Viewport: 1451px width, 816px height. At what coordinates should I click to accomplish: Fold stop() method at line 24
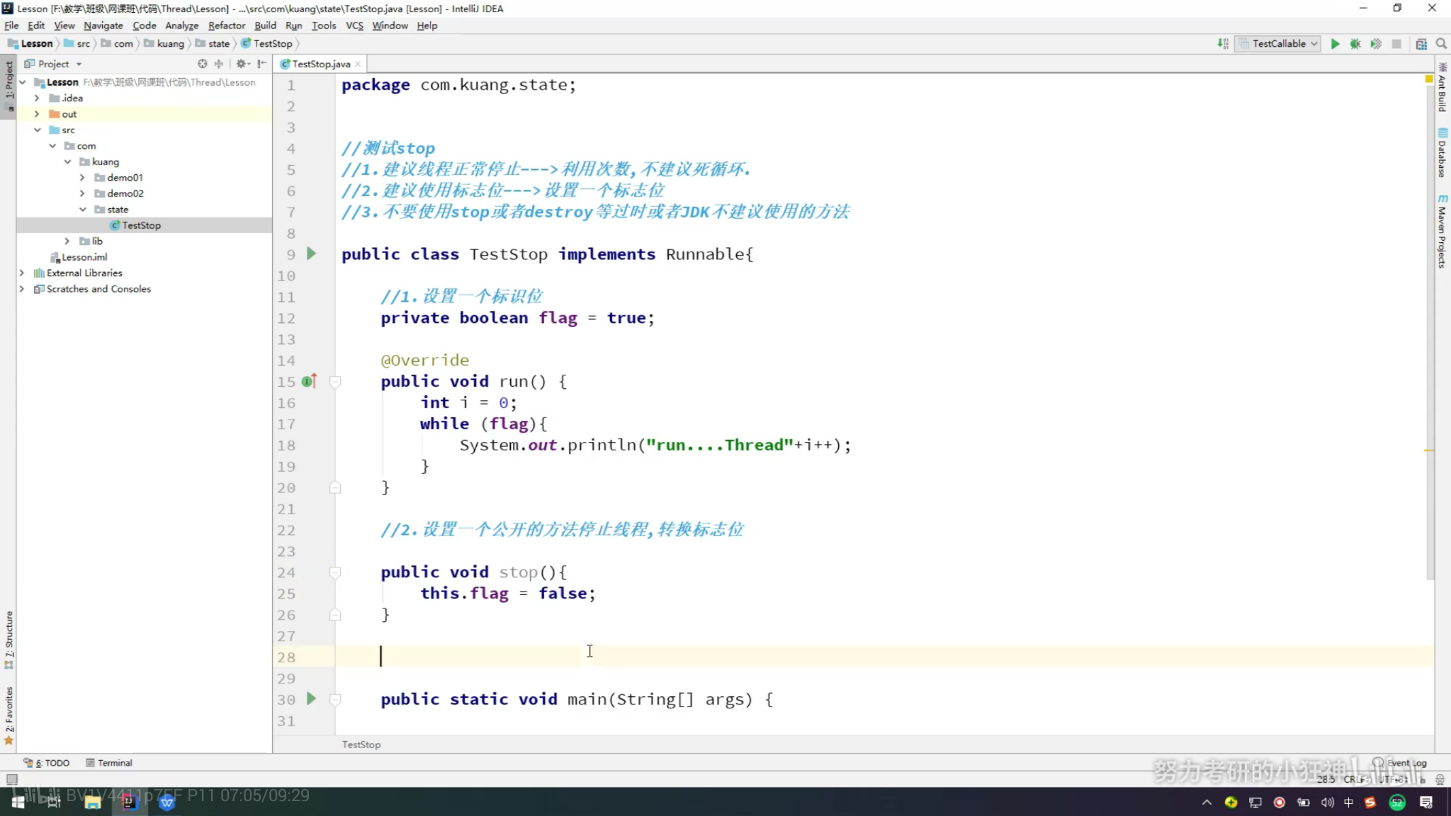[x=335, y=572]
